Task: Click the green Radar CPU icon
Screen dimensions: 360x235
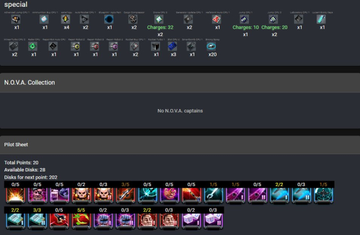Action: tap(33, 47)
